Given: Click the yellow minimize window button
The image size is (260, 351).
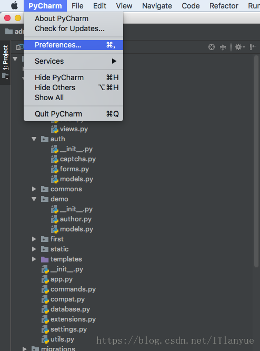Looking at the screenshot, I should coord(18,18).
